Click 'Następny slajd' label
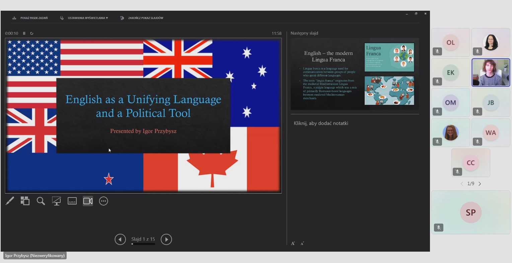 pyautogui.click(x=304, y=33)
